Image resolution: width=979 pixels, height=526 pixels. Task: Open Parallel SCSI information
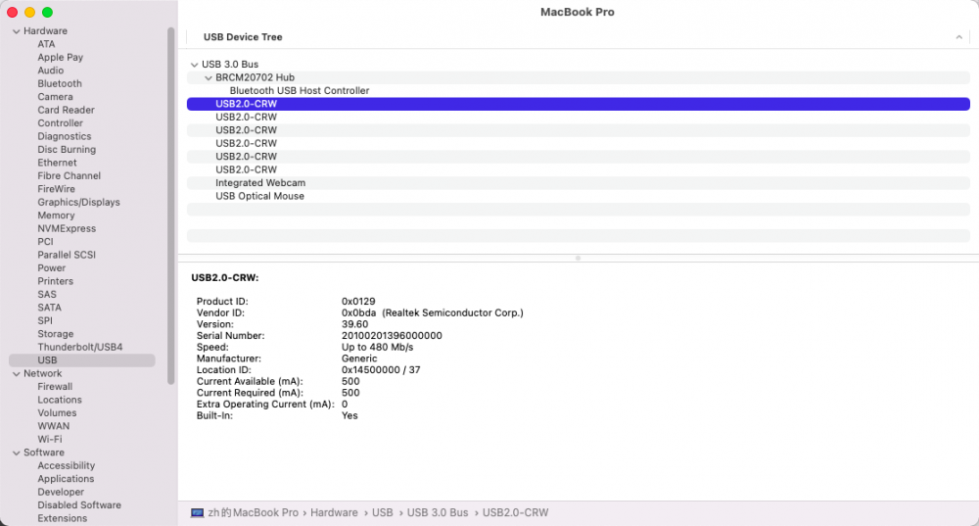coord(67,255)
